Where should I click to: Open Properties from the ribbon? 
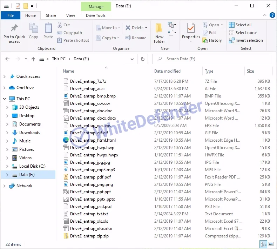pyautogui.click(x=191, y=28)
